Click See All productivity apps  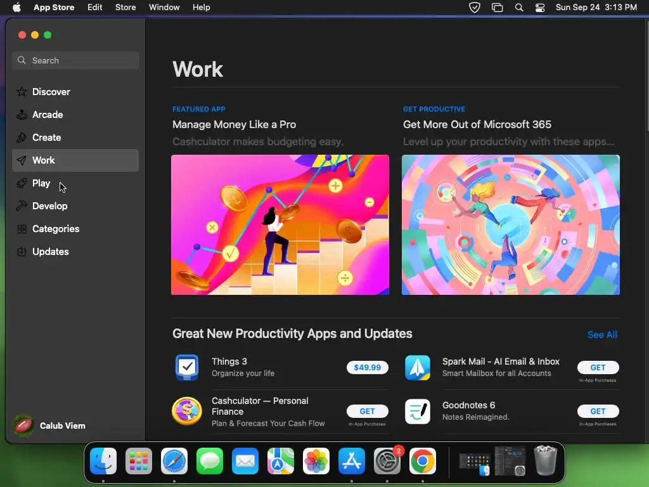point(602,335)
